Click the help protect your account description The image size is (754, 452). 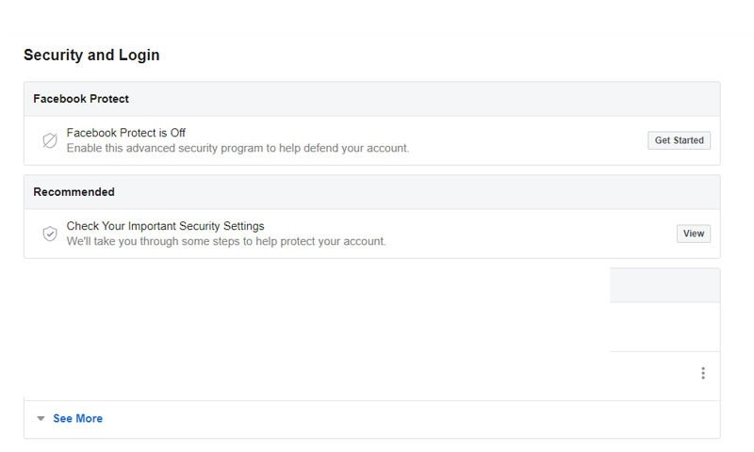point(226,241)
